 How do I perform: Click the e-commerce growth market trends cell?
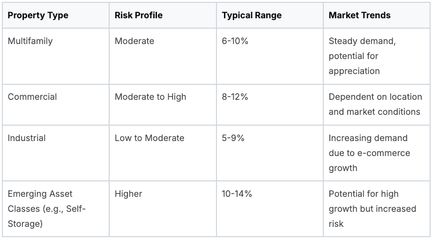click(x=369, y=153)
